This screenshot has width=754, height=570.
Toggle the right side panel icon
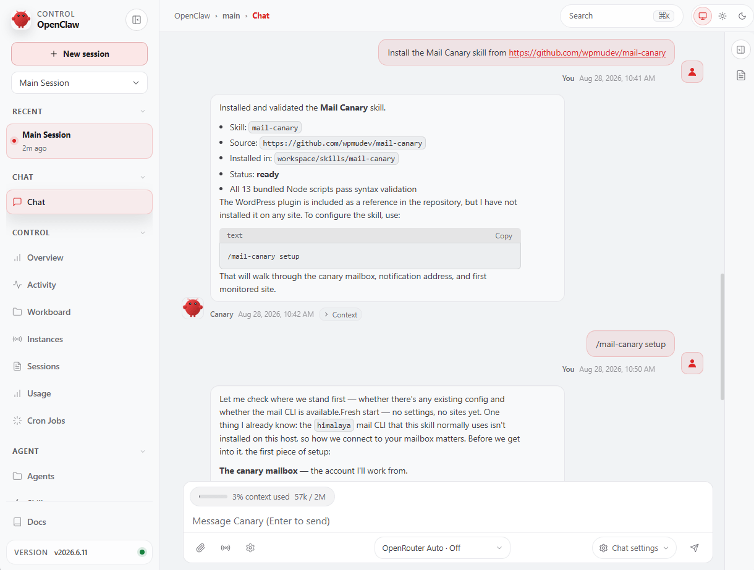pyautogui.click(x=741, y=49)
